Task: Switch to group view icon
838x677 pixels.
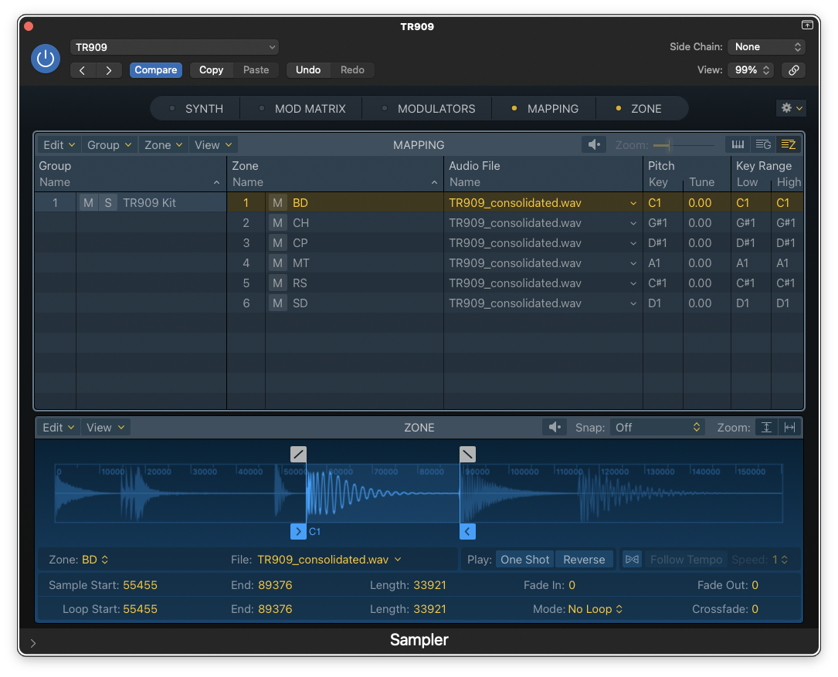Action: coord(763,145)
